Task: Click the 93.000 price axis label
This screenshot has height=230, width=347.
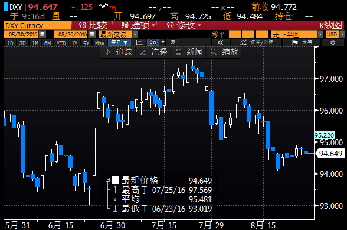Action: pyautogui.click(x=331, y=206)
